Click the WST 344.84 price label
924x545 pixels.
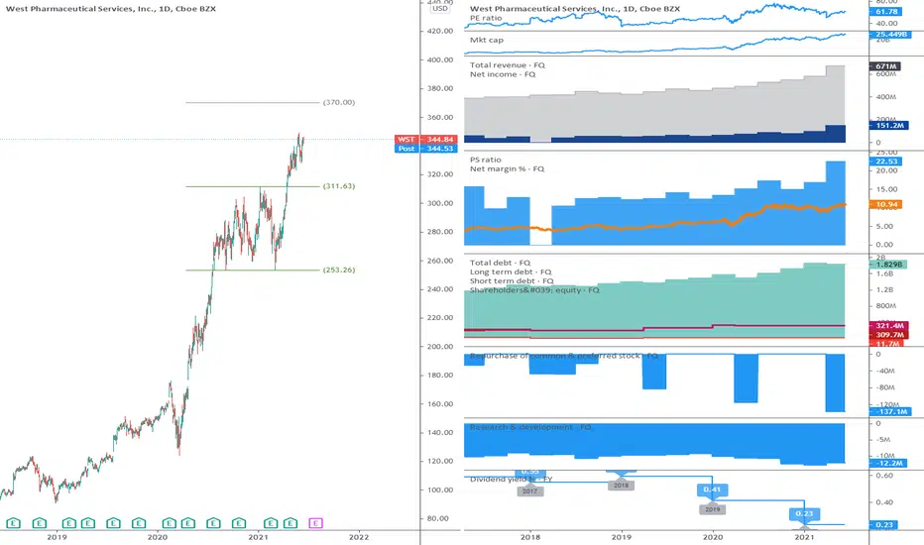[426, 139]
